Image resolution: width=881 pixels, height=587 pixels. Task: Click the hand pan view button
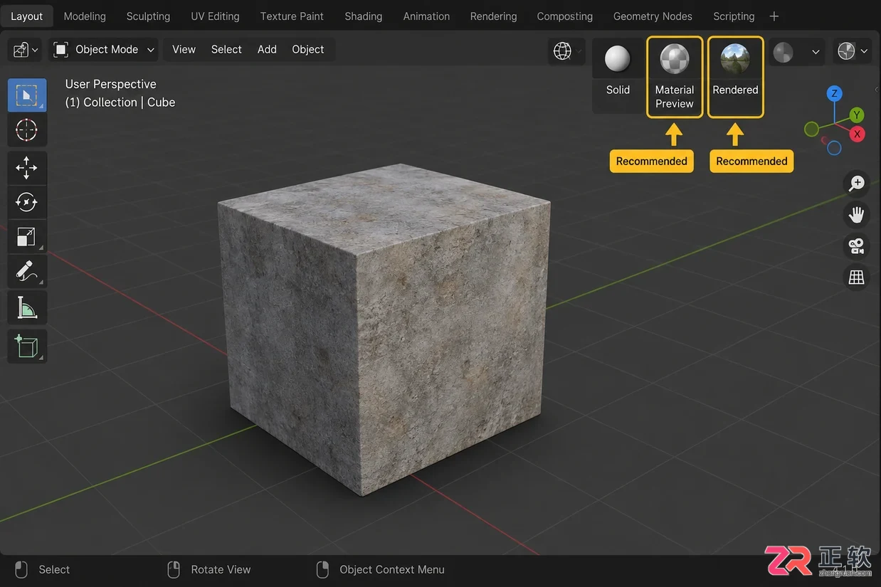(x=857, y=214)
